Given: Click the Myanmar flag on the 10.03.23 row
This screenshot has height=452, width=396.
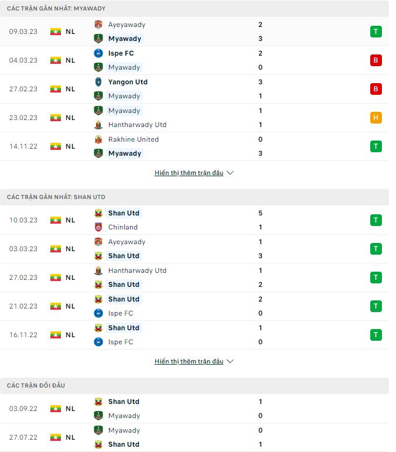Looking at the screenshot, I should [x=56, y=220].
